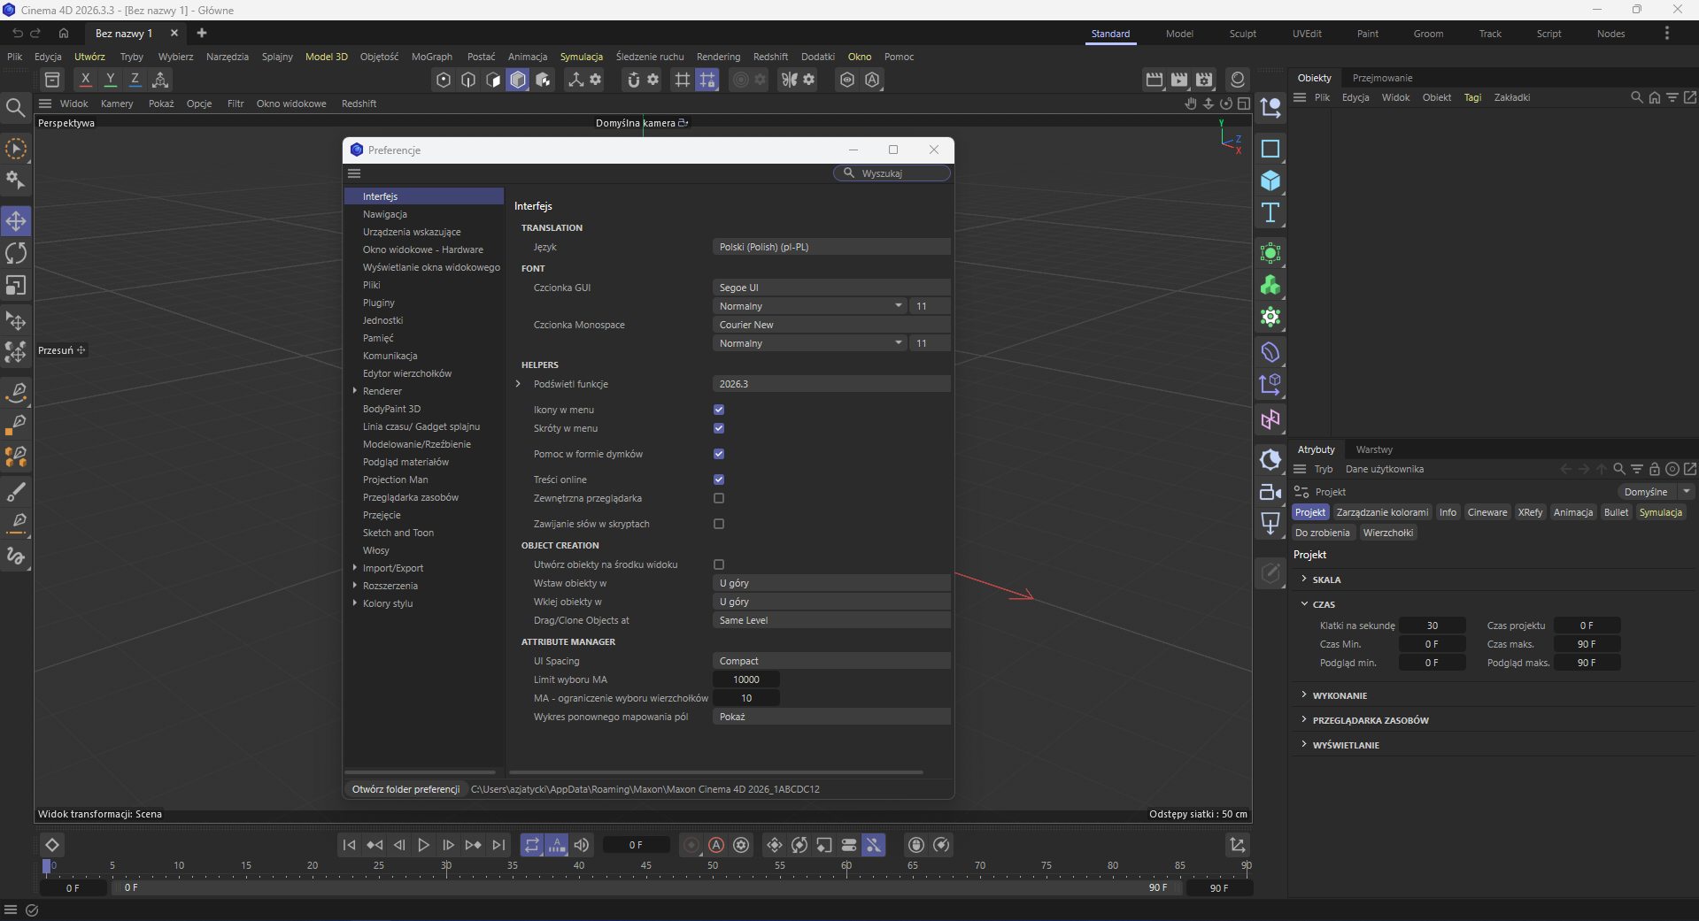Click the Undo arrow icon
This screenshot has height=921, width=1699.
click(x=17, y=33)
